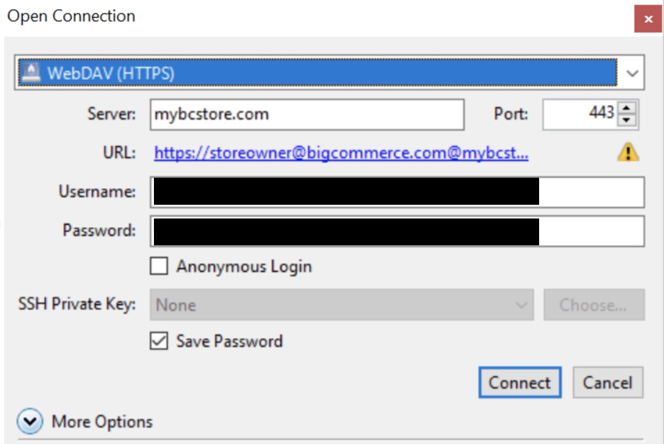Screen dimensions: 664x444
Task: Expand the More Options section
Action: pos(101,422)
